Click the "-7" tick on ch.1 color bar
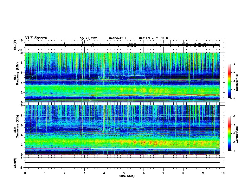Viewport: 251px width, 194px height. (234, 98)
